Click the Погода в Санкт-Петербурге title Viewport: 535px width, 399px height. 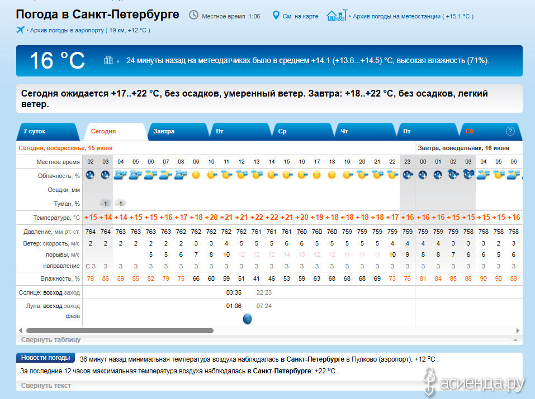[x=98, y=15]
